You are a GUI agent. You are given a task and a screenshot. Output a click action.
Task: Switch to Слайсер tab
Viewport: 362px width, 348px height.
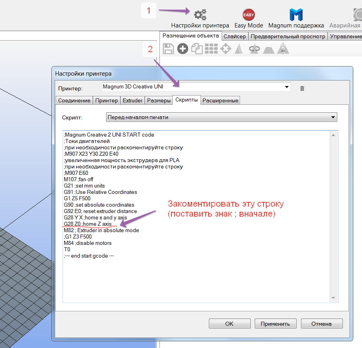(x=235, y=37)
